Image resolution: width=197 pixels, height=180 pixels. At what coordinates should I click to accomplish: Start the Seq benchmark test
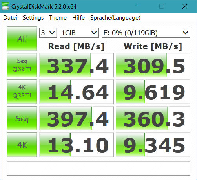click(22, 118)
